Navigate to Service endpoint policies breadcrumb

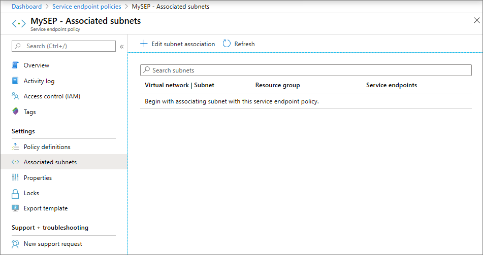(87, 7)
